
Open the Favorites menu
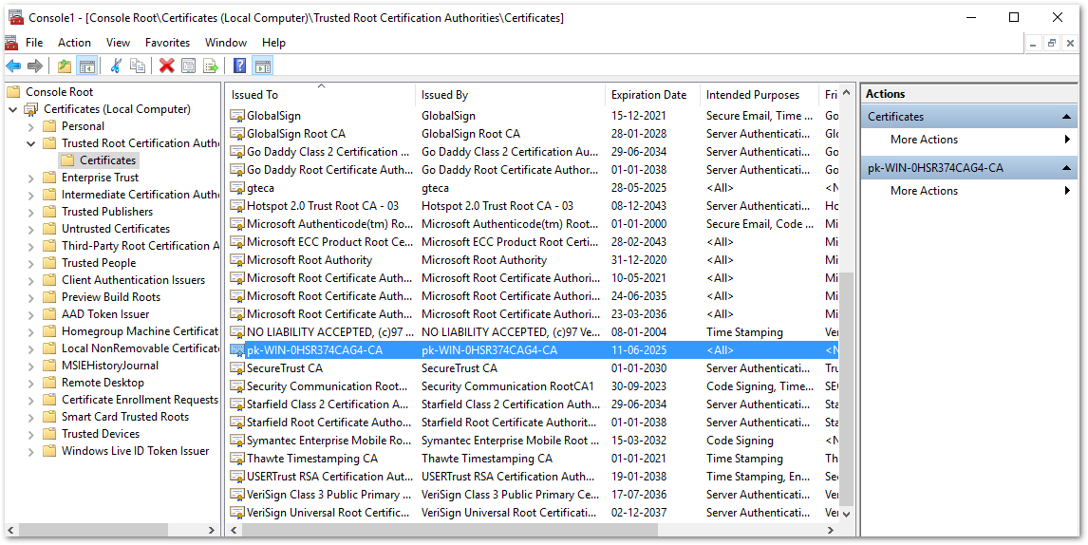167,43
